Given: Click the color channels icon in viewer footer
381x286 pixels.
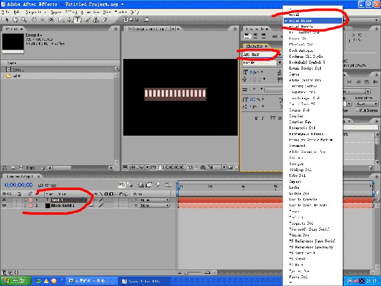Looking at the screenshot, I should (203, 167).
